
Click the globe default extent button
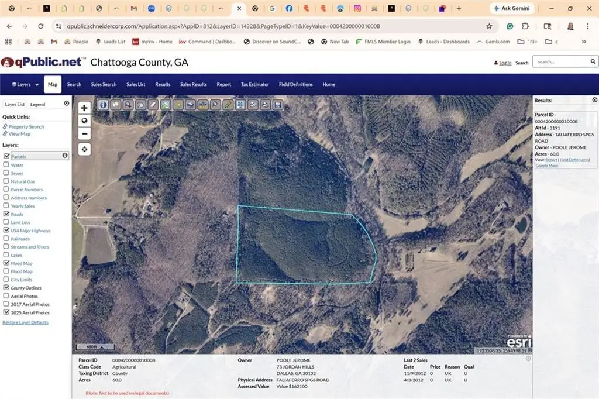pyautogui.click(x=84, y=121)
